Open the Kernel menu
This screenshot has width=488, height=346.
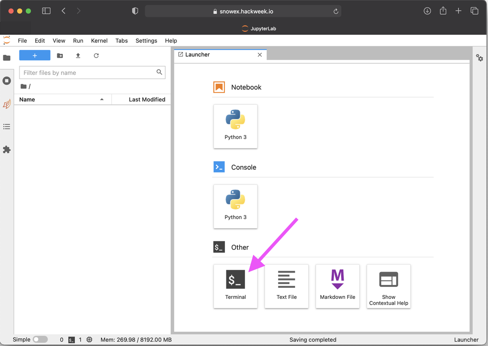click(x=99, y=41)
